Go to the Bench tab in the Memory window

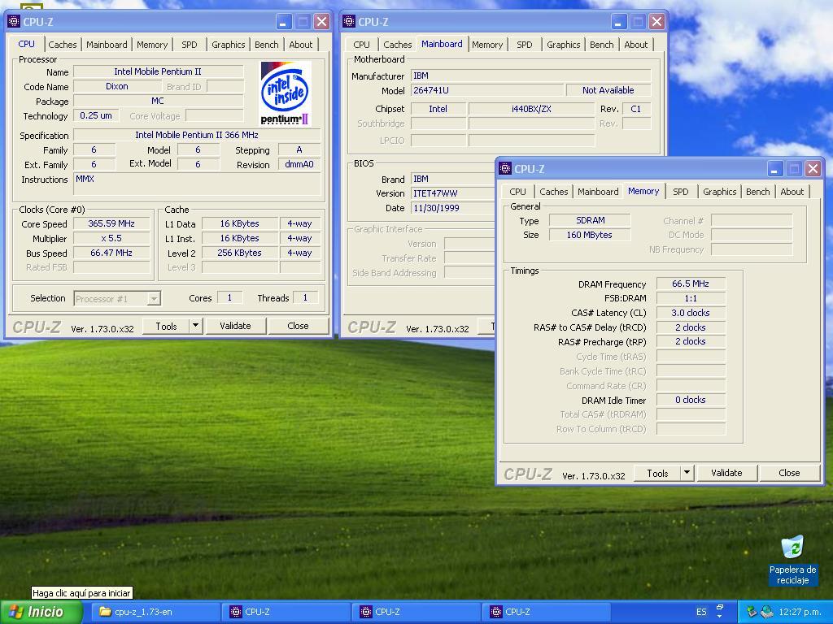click(758, 192)
